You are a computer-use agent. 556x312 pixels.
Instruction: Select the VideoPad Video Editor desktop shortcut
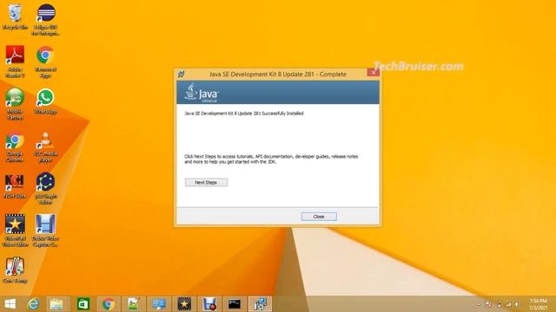(x=15, y=231)
